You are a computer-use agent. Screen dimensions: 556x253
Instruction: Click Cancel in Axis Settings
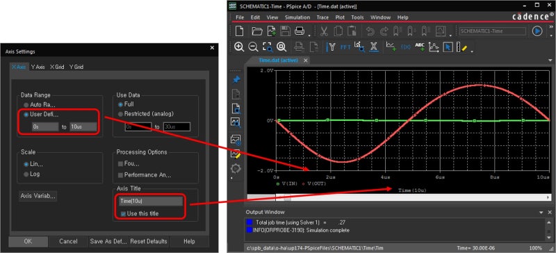coord(68,241)
